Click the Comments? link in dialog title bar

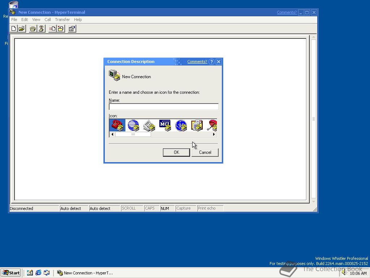(197, 62)
